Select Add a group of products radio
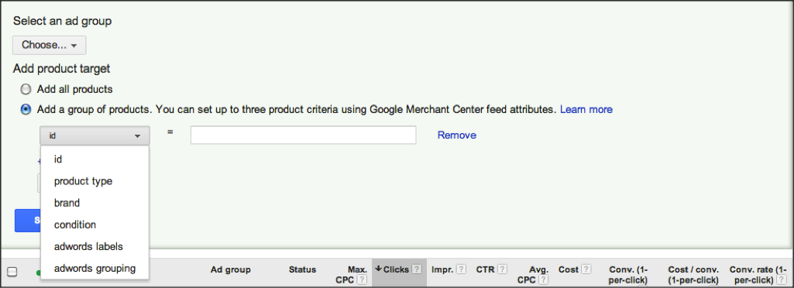This screenshot has height=288, width=794. 26,109
